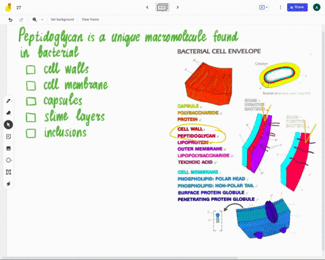The image size is (325, 260).
Task: Click "PHOSPHOLIPID: POLAR HEAD" label
Action: [x=211, y=179]
